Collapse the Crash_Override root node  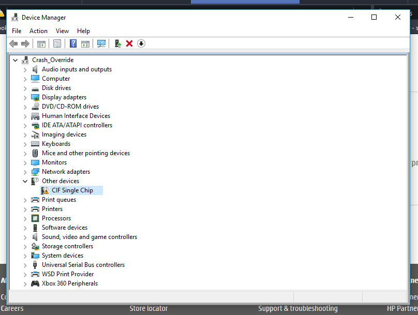tap(15, 60)
